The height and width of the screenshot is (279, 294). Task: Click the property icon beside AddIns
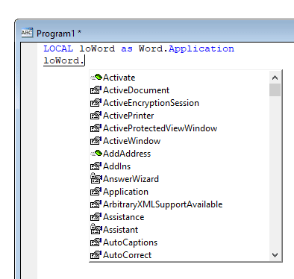pyautogui.click(x=96, y=166)
